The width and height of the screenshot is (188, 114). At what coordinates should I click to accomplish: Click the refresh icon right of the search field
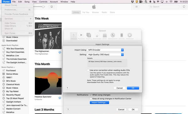coord(184,7)
